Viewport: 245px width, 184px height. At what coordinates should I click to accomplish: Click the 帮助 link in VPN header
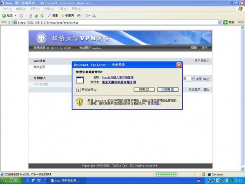(x=194, y=48)
